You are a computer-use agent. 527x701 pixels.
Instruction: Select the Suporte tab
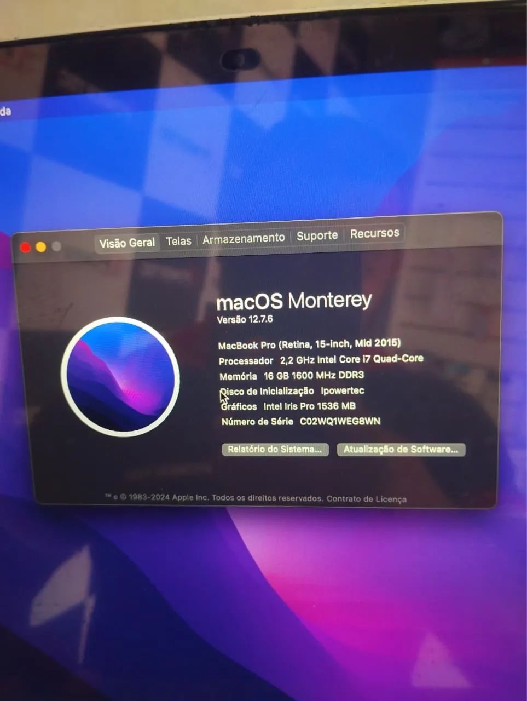pyautogui.click(x=317, y=235)
